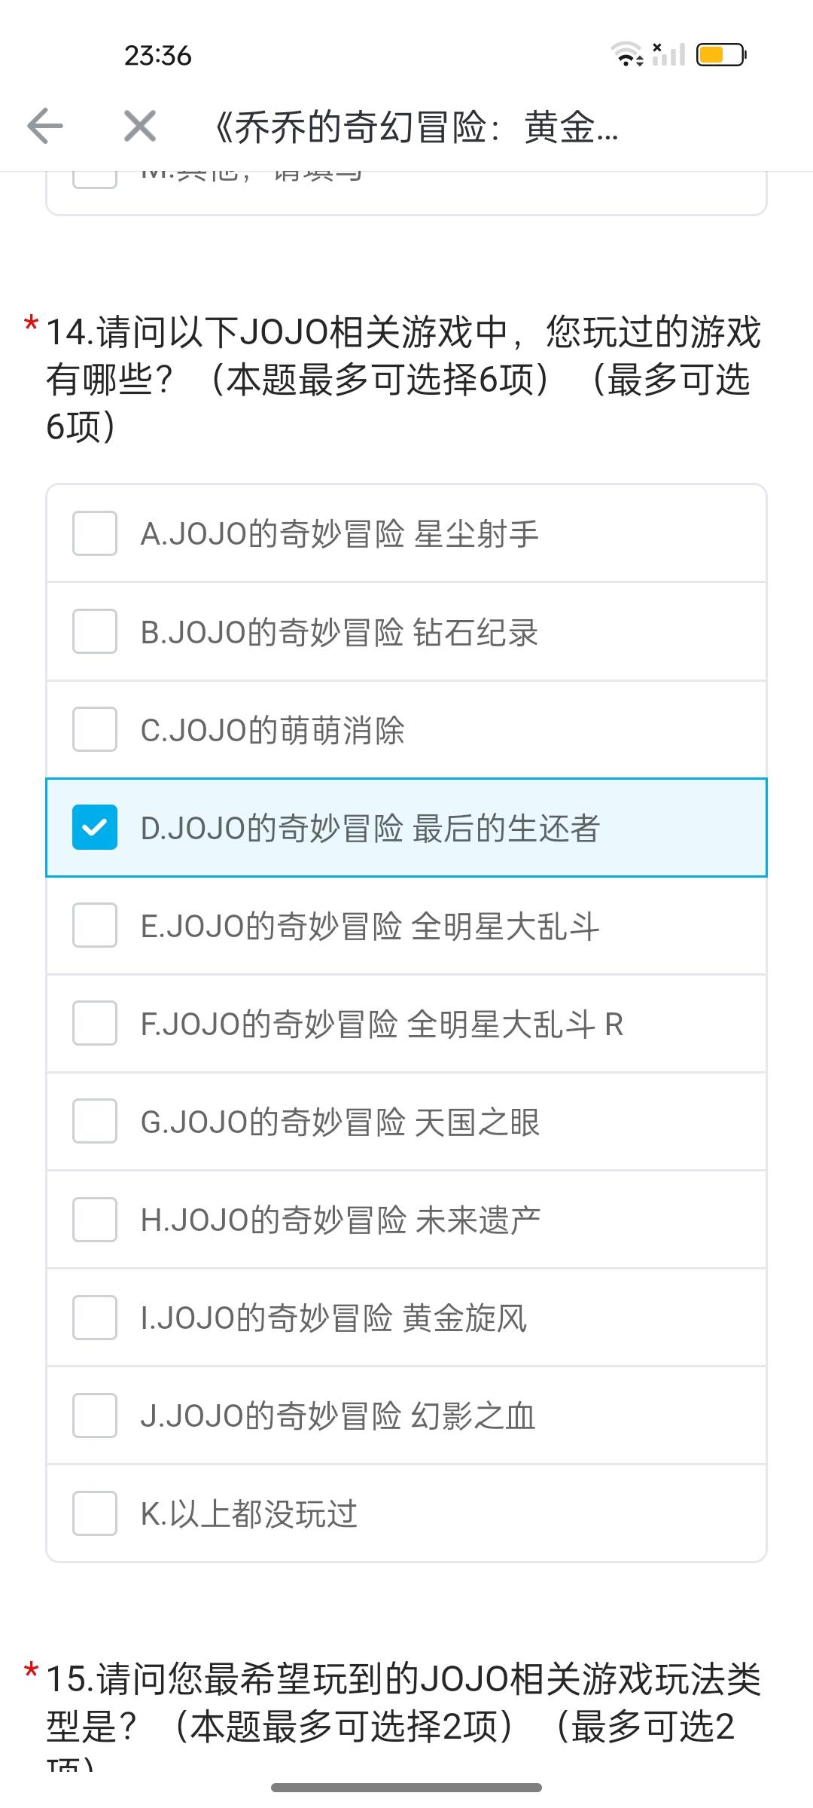This screenshot has width=813, height=1808.
Task: Tap the back arrow icon
Action: (45, 126)
